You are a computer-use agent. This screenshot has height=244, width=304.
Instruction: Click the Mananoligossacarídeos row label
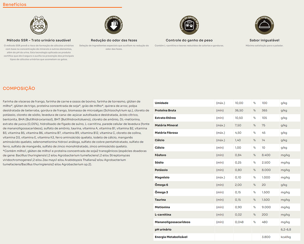(x=172, y=222)
